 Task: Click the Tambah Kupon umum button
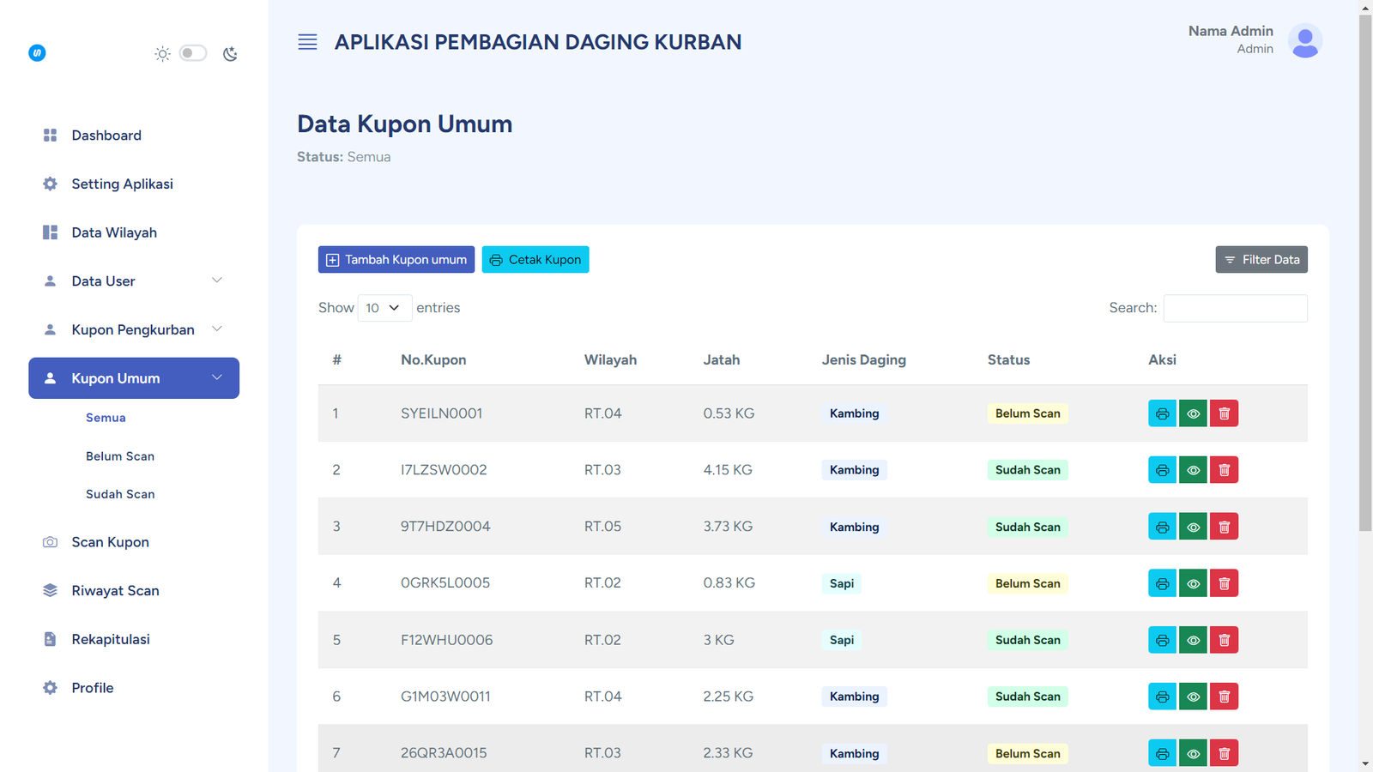pos(396,260)
